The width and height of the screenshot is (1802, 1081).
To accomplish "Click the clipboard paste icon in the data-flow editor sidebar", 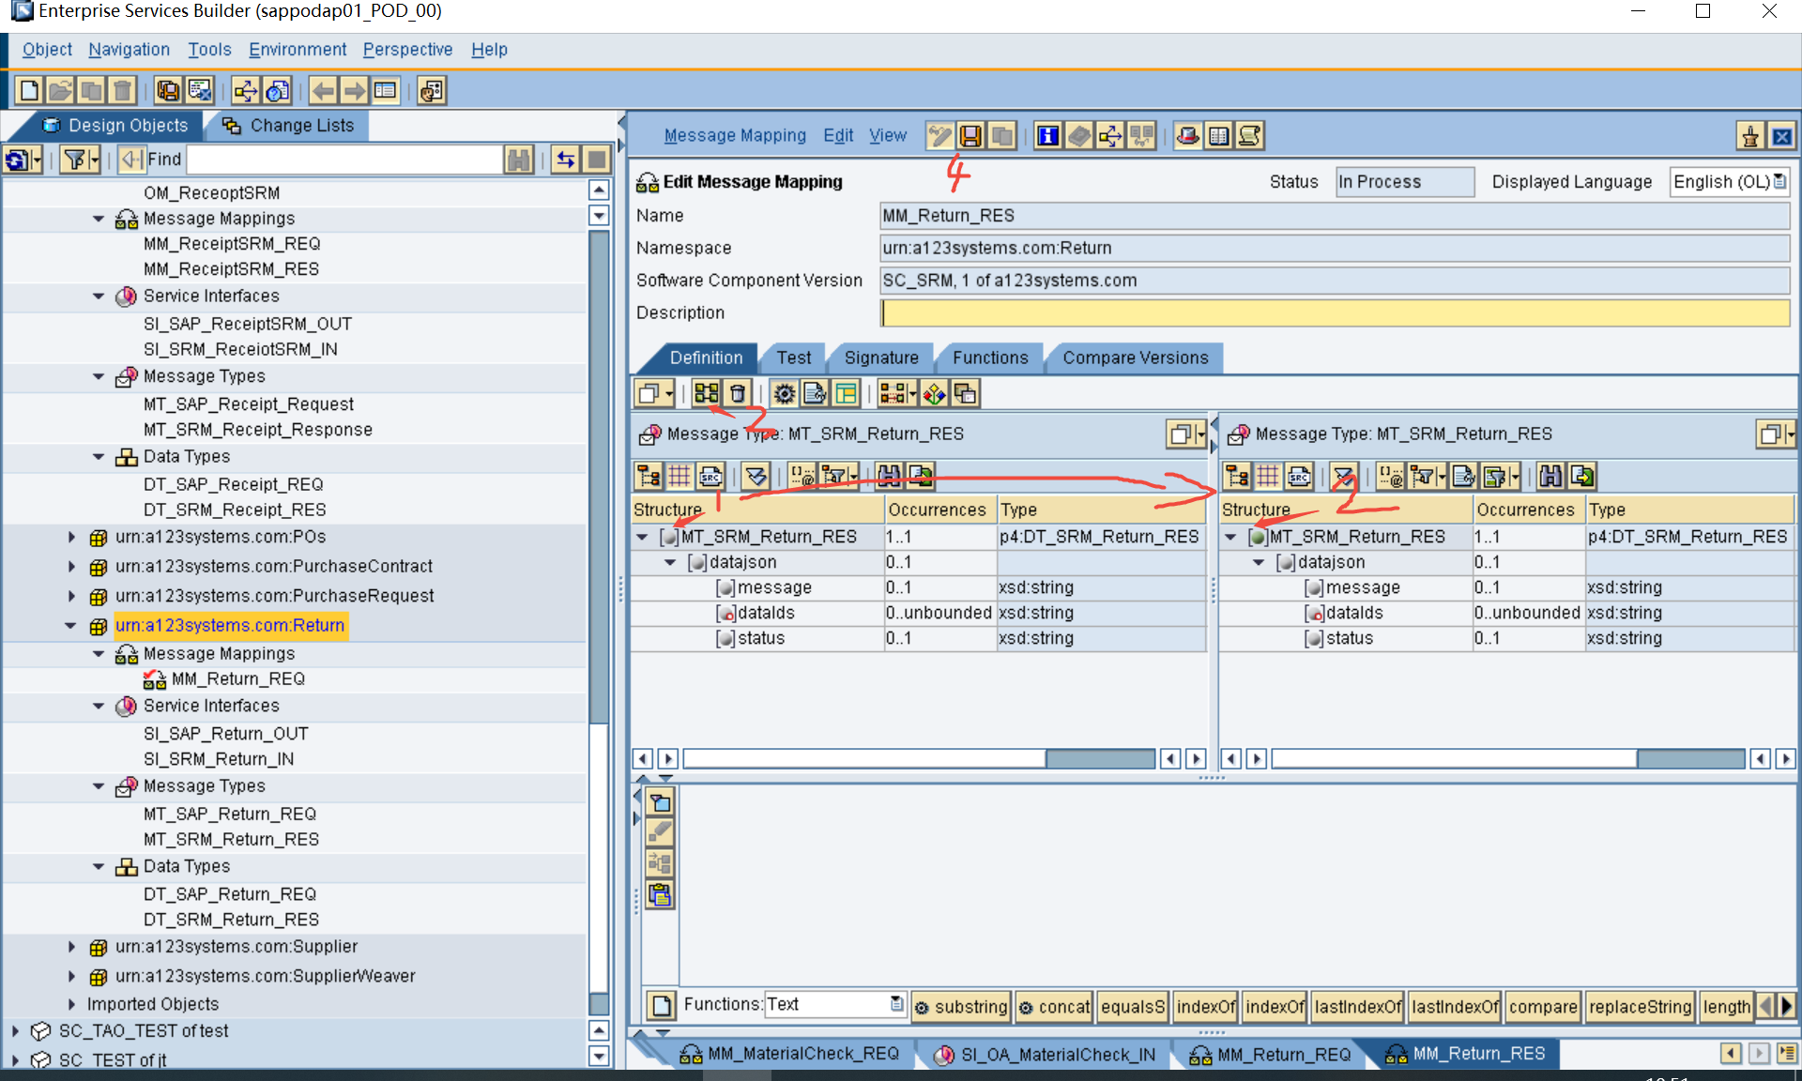I will coord(661,894).
